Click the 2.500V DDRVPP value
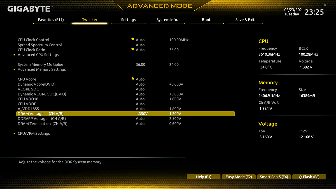This screenshot has height=189, width=336. [175, 119]
